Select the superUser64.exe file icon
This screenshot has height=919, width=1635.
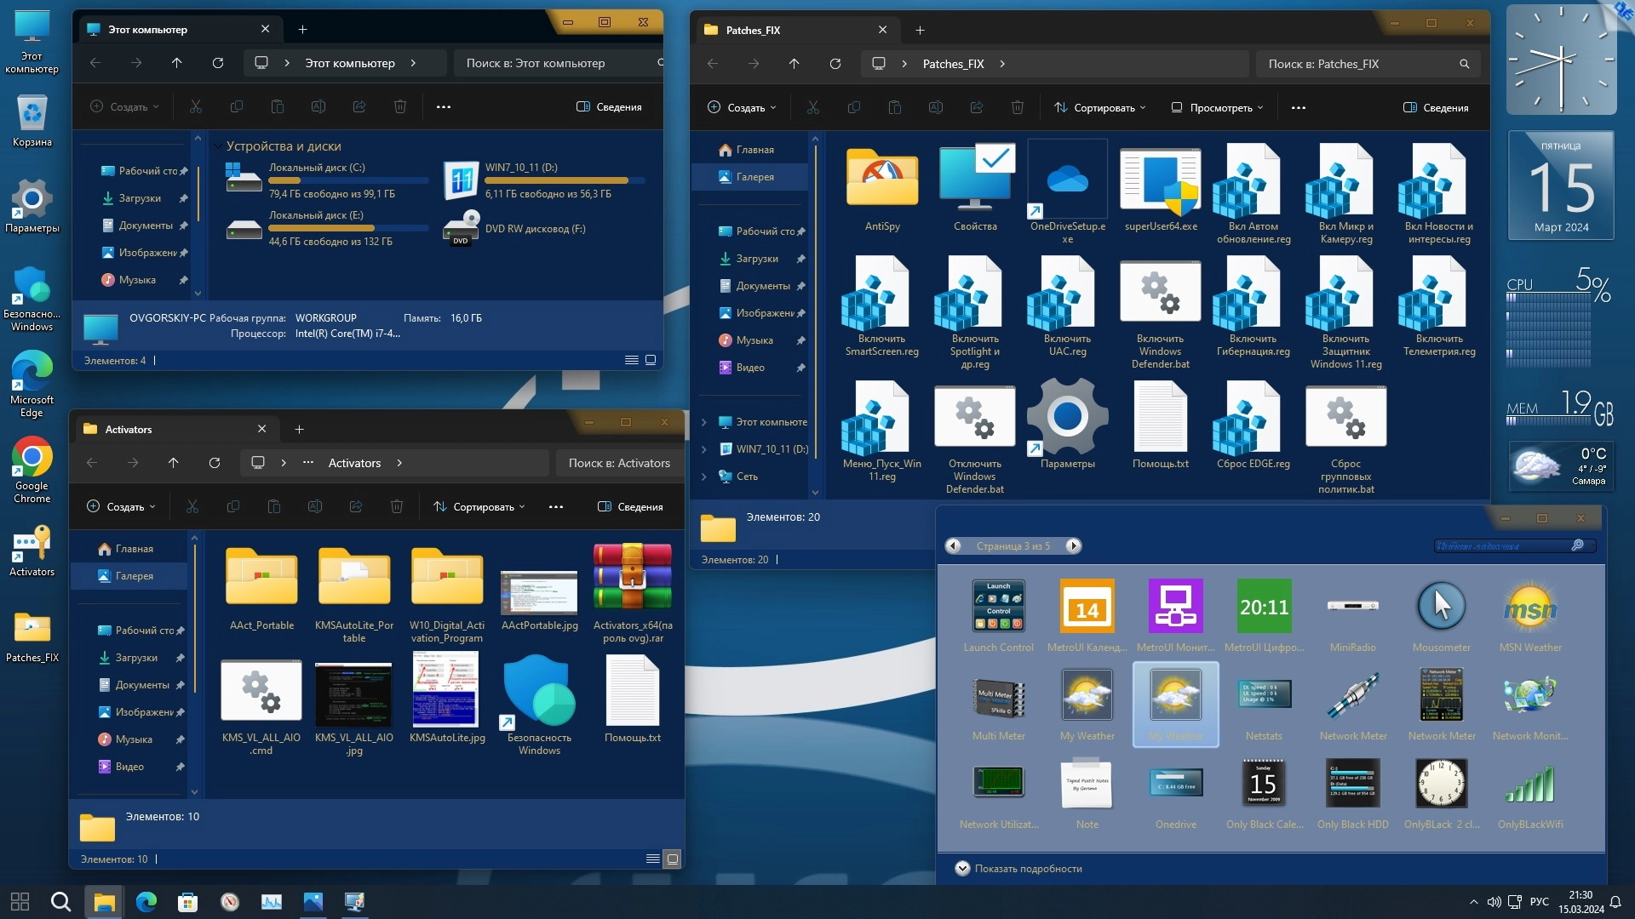(1160, 180)
